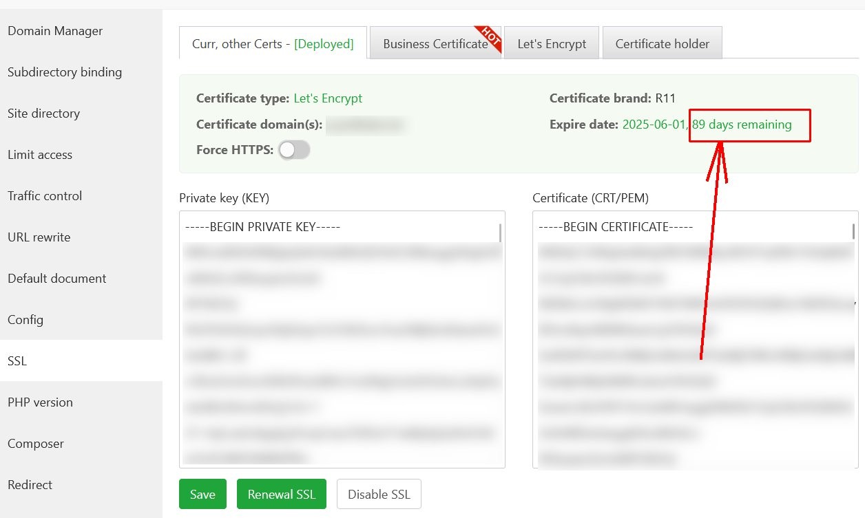Click the green Save button
Viewport: 865px width, 518px height.
[x=202, y=494]
